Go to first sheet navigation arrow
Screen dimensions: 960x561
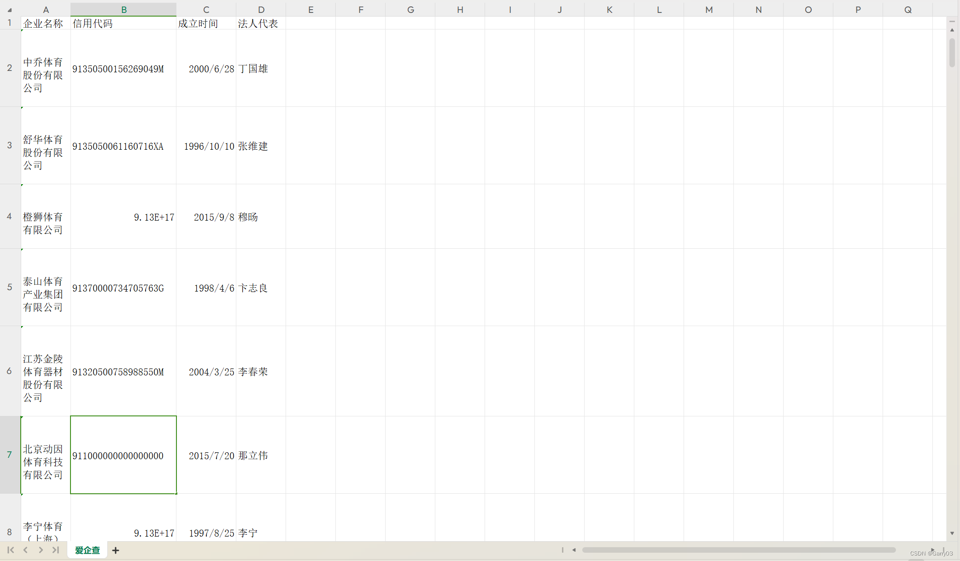tap(11, 550)
